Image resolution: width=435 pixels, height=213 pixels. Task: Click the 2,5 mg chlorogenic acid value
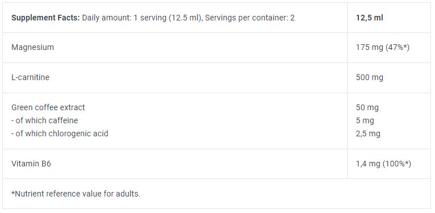tap(368, 133)
